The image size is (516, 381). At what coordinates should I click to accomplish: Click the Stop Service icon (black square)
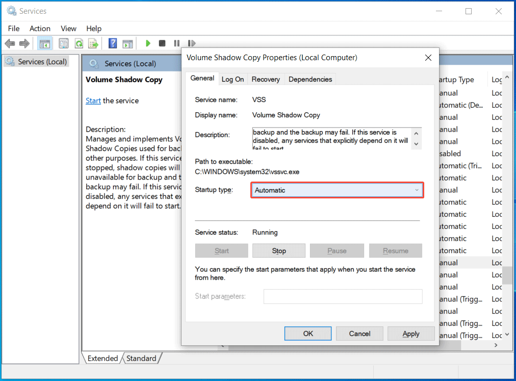(x=162, y=43)
